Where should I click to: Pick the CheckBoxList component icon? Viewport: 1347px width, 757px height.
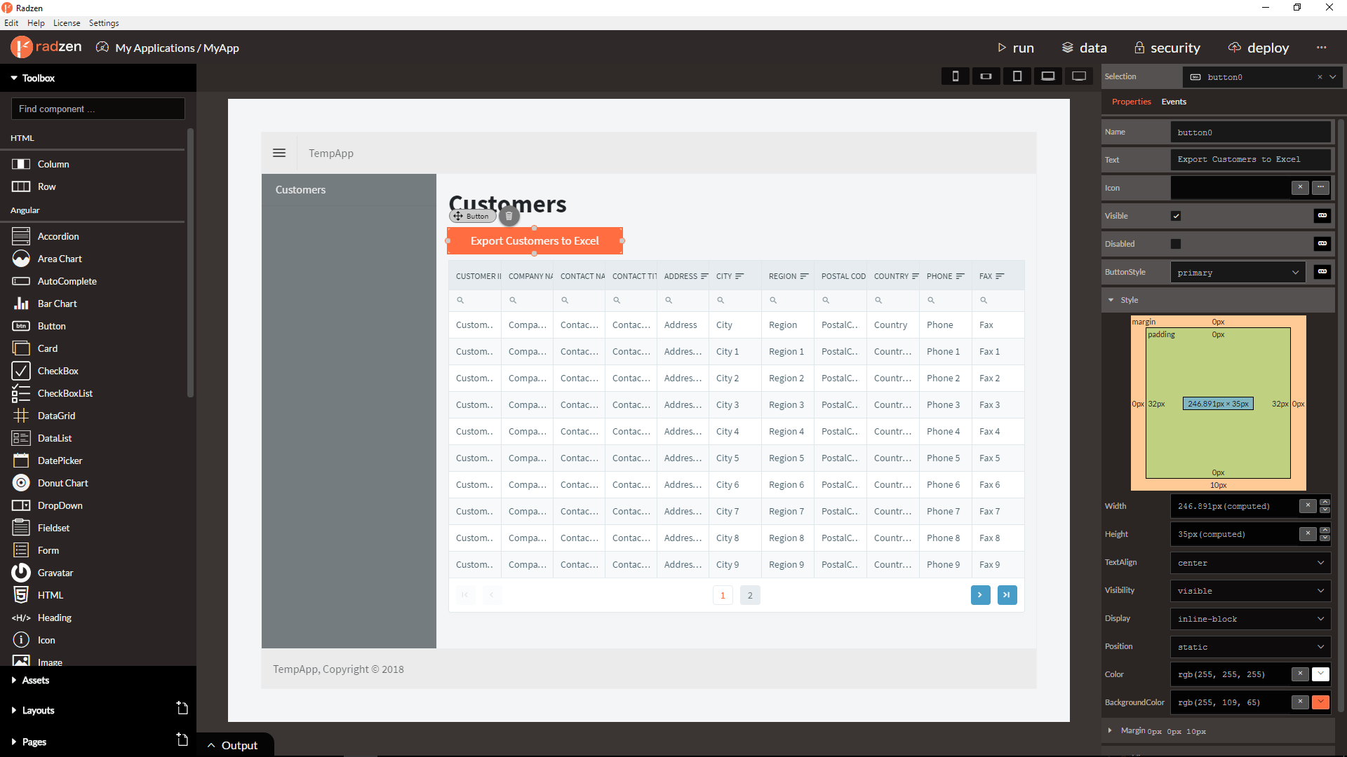tap(21, 393)
